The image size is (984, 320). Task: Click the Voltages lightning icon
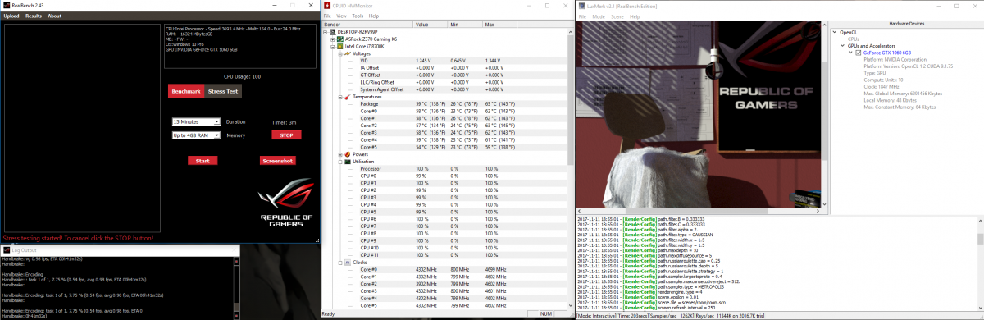(x=347, y=53)
